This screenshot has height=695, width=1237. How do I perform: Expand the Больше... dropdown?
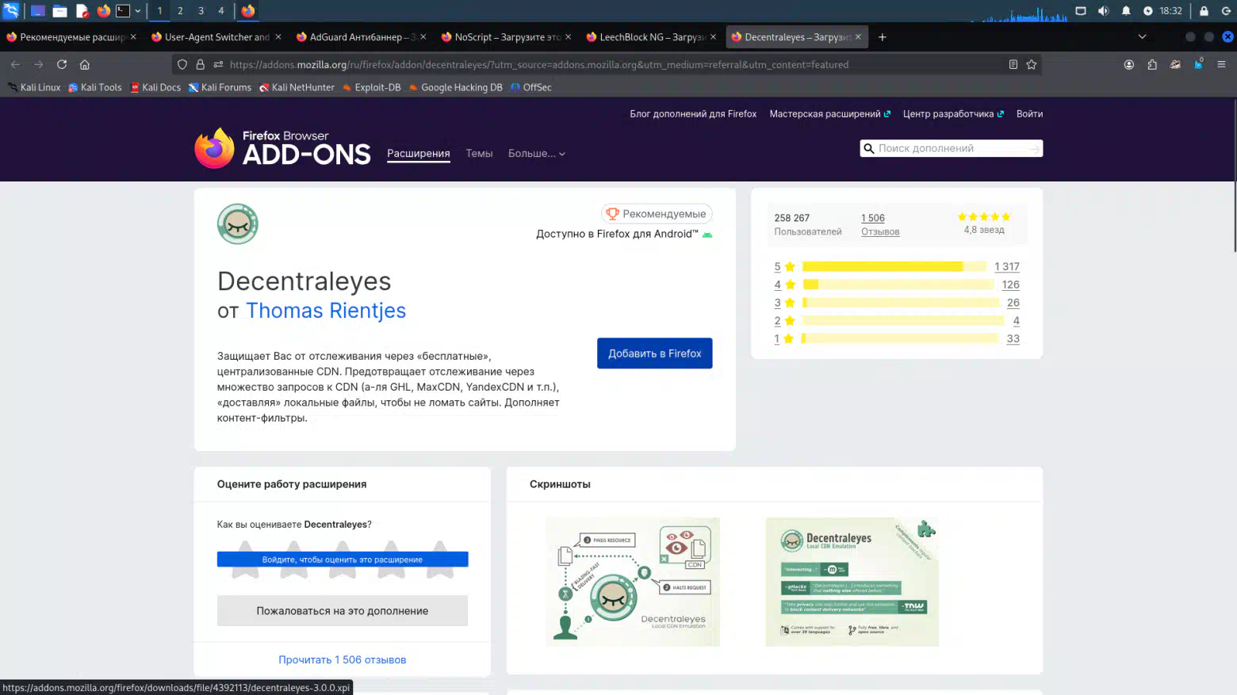pyautogui.click(x=537, y=154)
